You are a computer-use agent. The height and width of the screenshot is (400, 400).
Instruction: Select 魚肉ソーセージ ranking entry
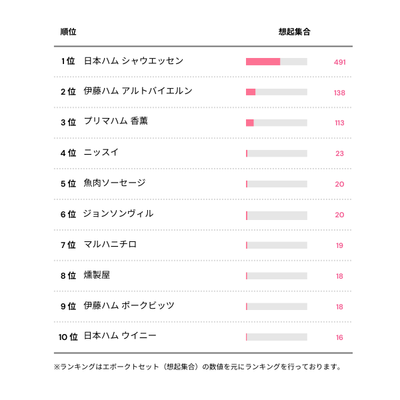[x=115, y=183]
